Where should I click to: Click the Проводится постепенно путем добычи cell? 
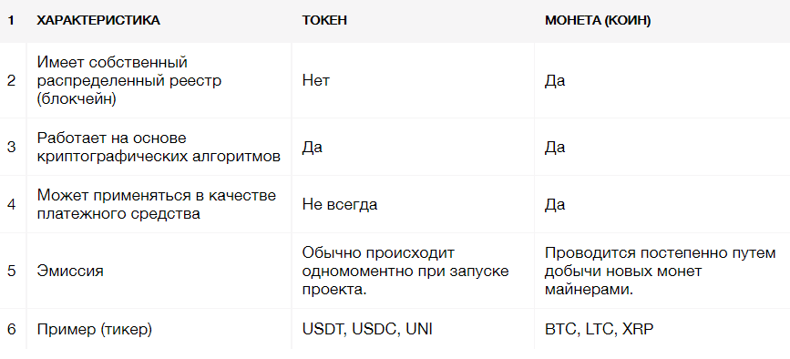[x=661, y=271]
